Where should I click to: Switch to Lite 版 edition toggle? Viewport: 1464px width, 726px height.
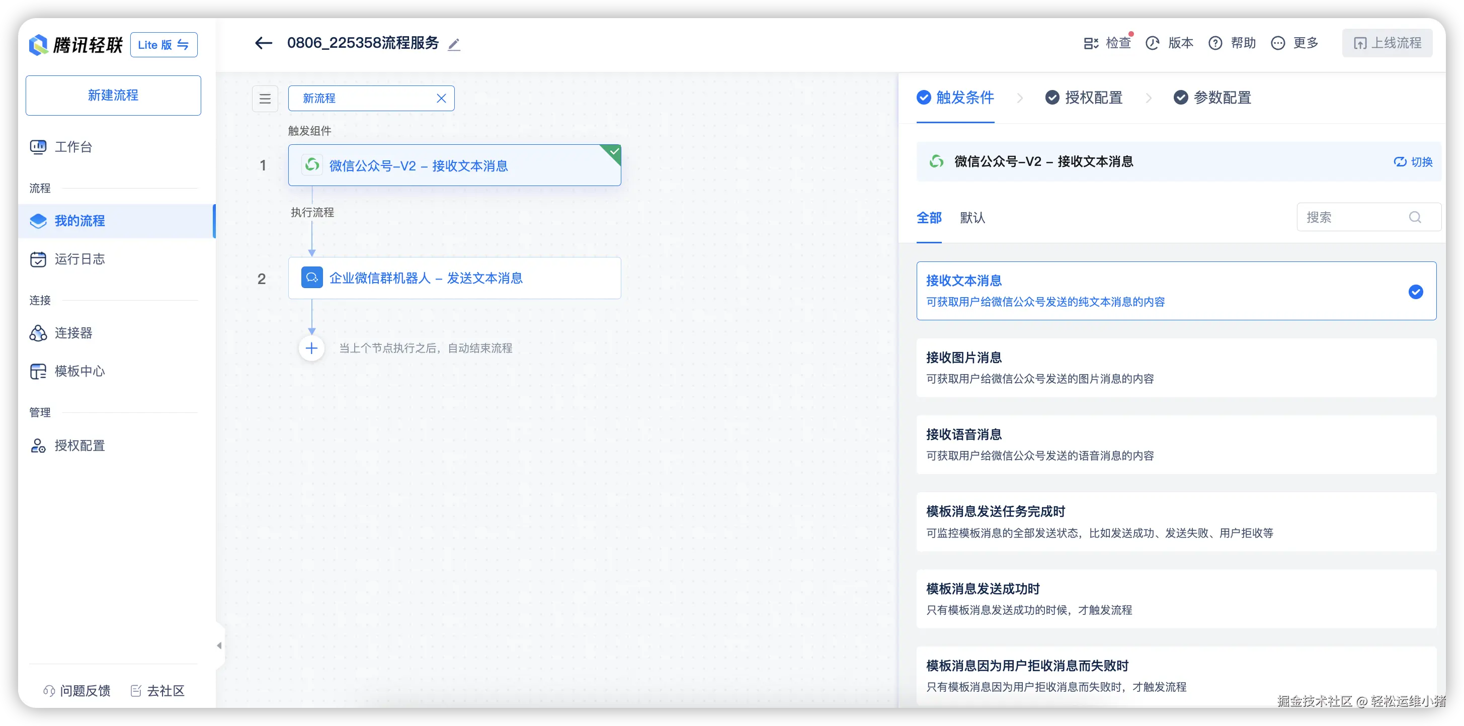(x=164, y=45)
